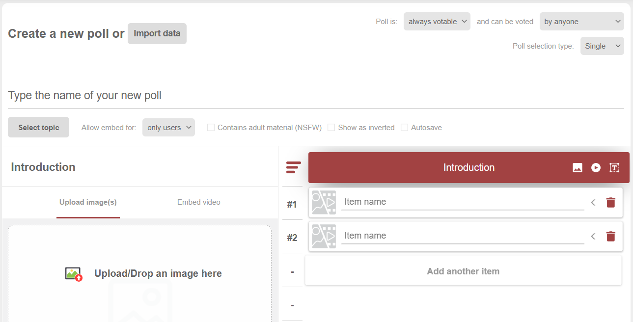Screen dimensions: 633x322
Task: Switch to the Embed video tab
Action: (x=198, y=202)
